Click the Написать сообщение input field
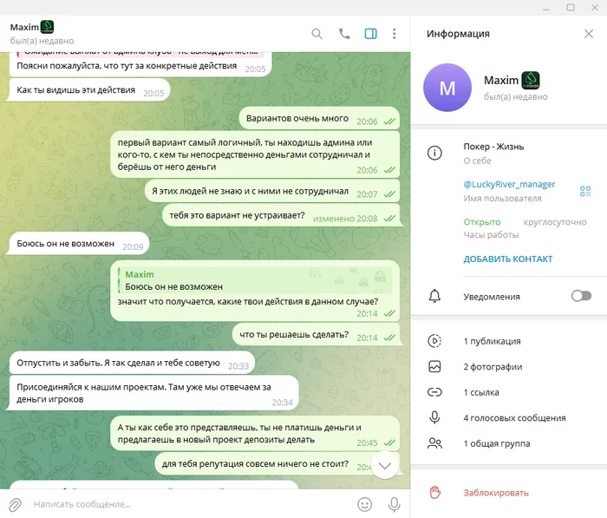This screenshot has width=607, height=518. pos(190,504)
